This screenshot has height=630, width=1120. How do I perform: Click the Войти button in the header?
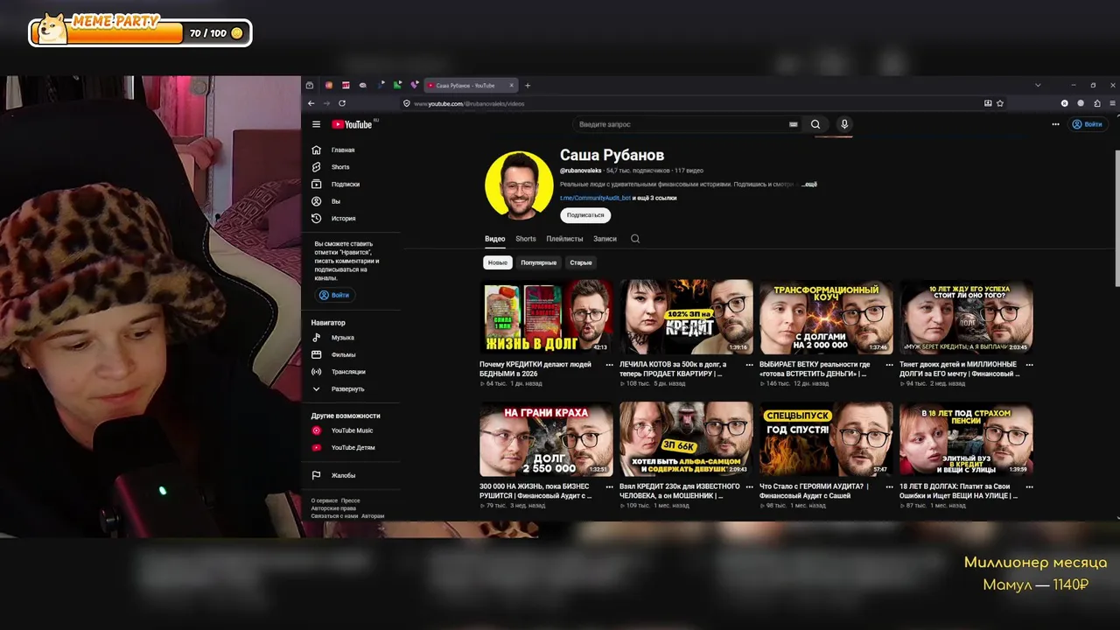click(1088, 124)
